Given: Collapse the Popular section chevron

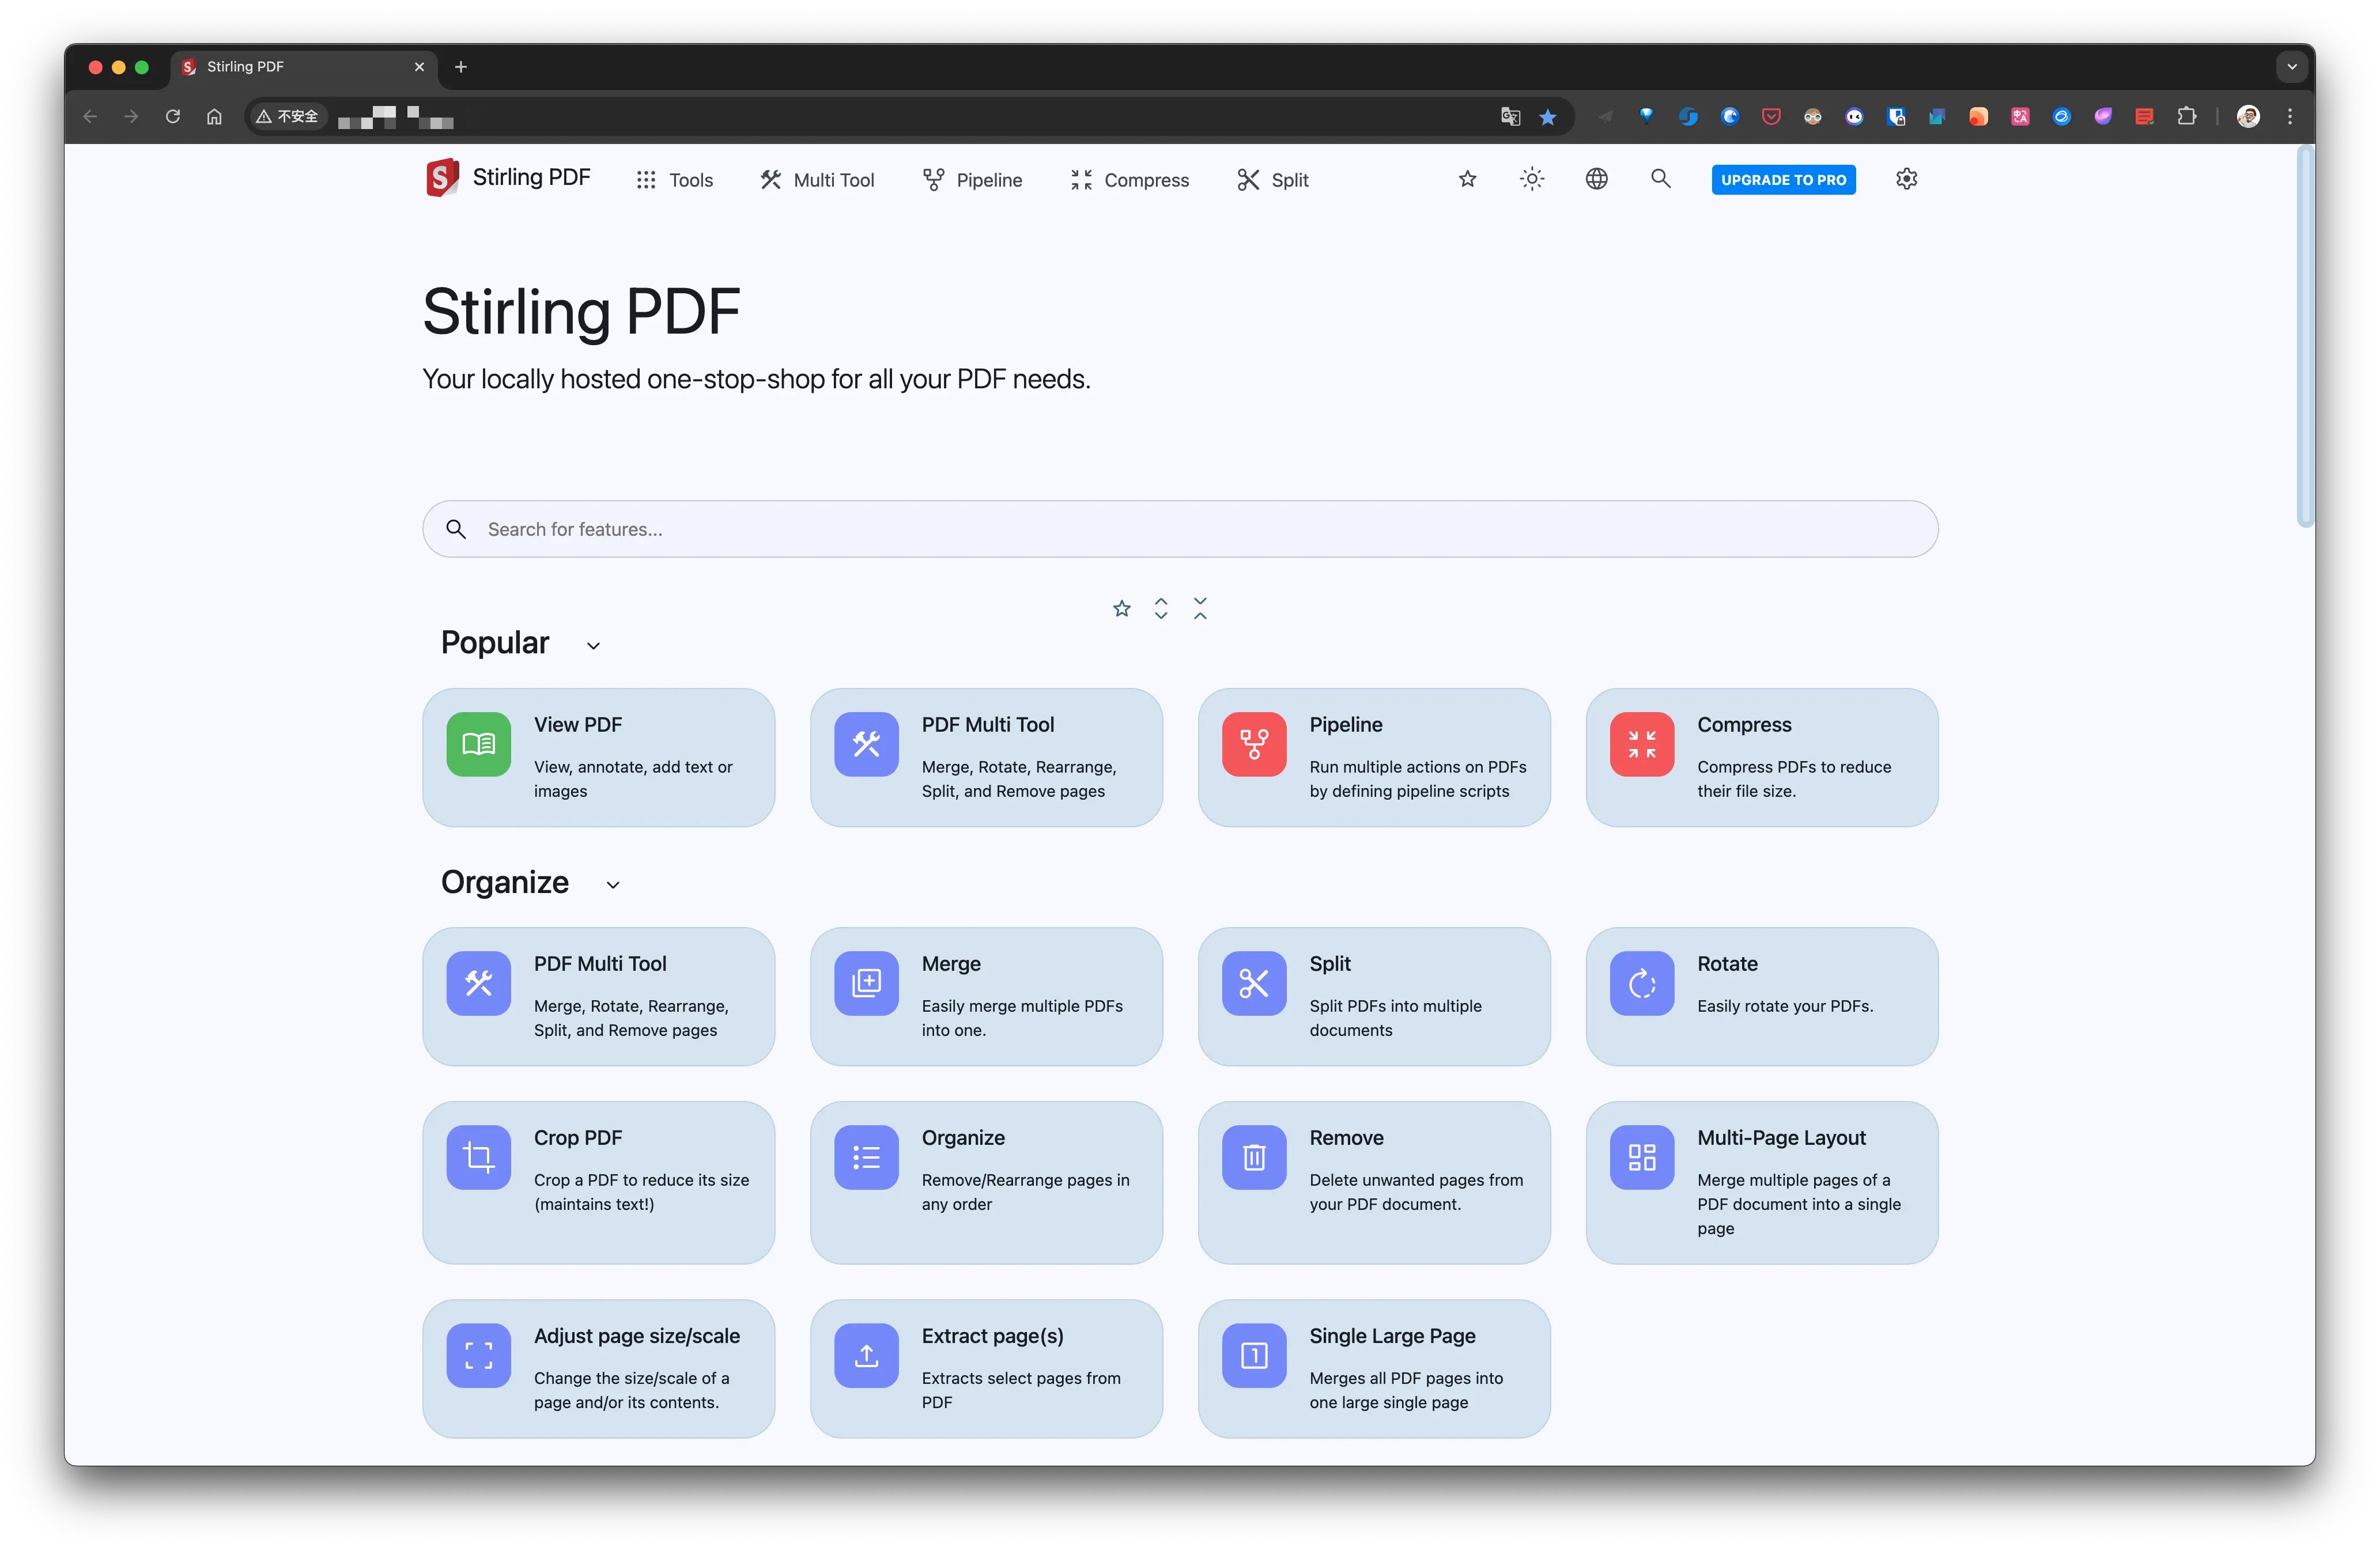Looking at the screenshot, I should (x=593, y=646).
